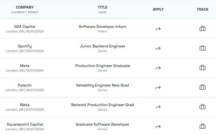Screen dimensions: 216x135
Task: Click the Level subheader under TITLE
Action: tap(102, 12)
